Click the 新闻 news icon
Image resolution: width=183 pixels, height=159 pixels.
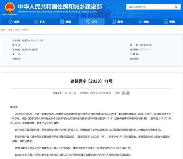tap(62, 22)
